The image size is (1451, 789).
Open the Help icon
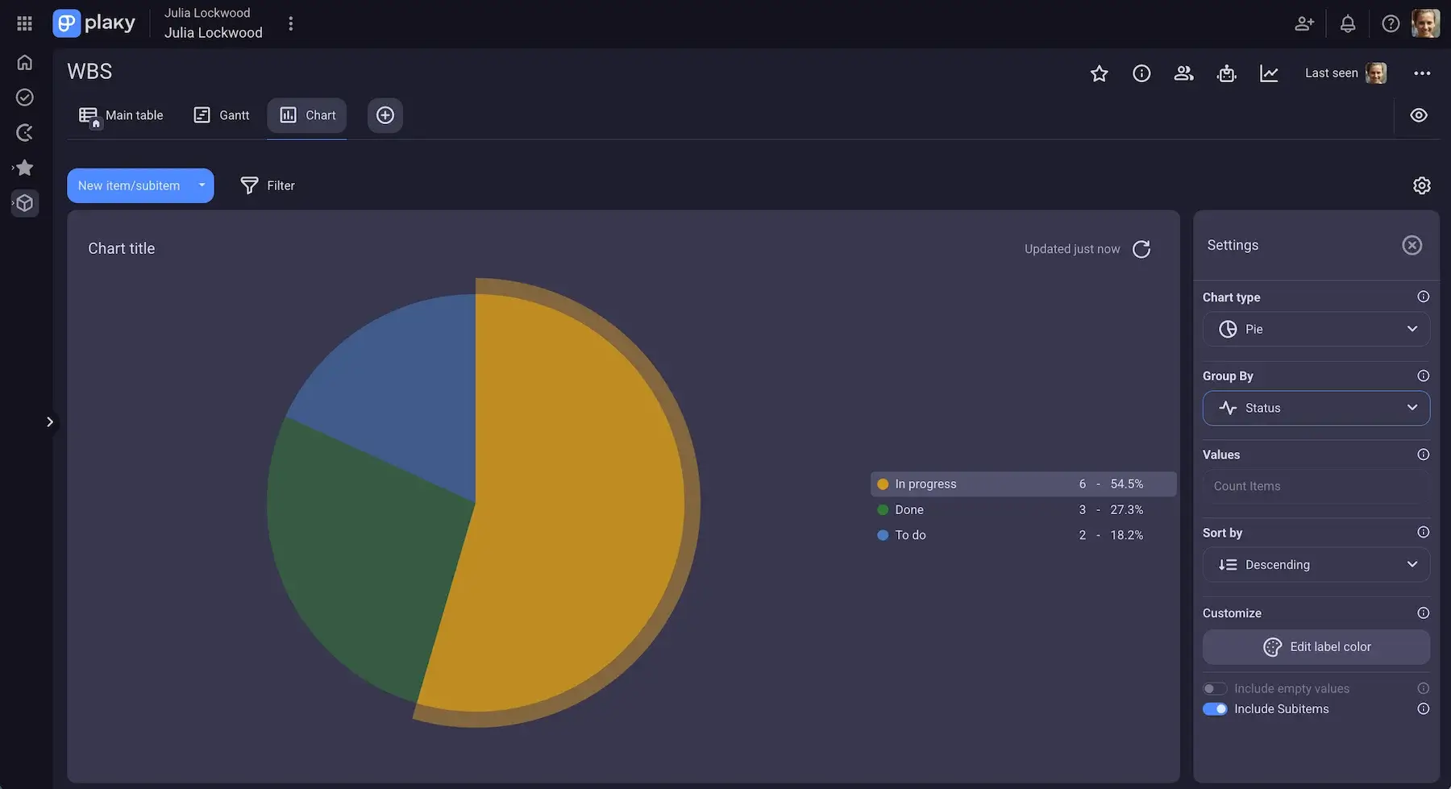(1390, 23)
